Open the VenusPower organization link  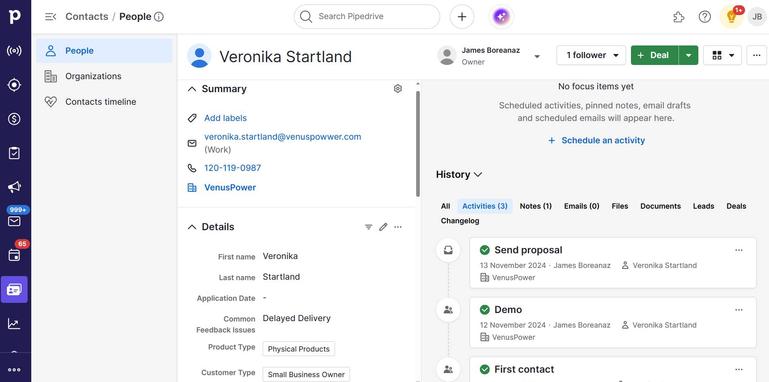230,187
